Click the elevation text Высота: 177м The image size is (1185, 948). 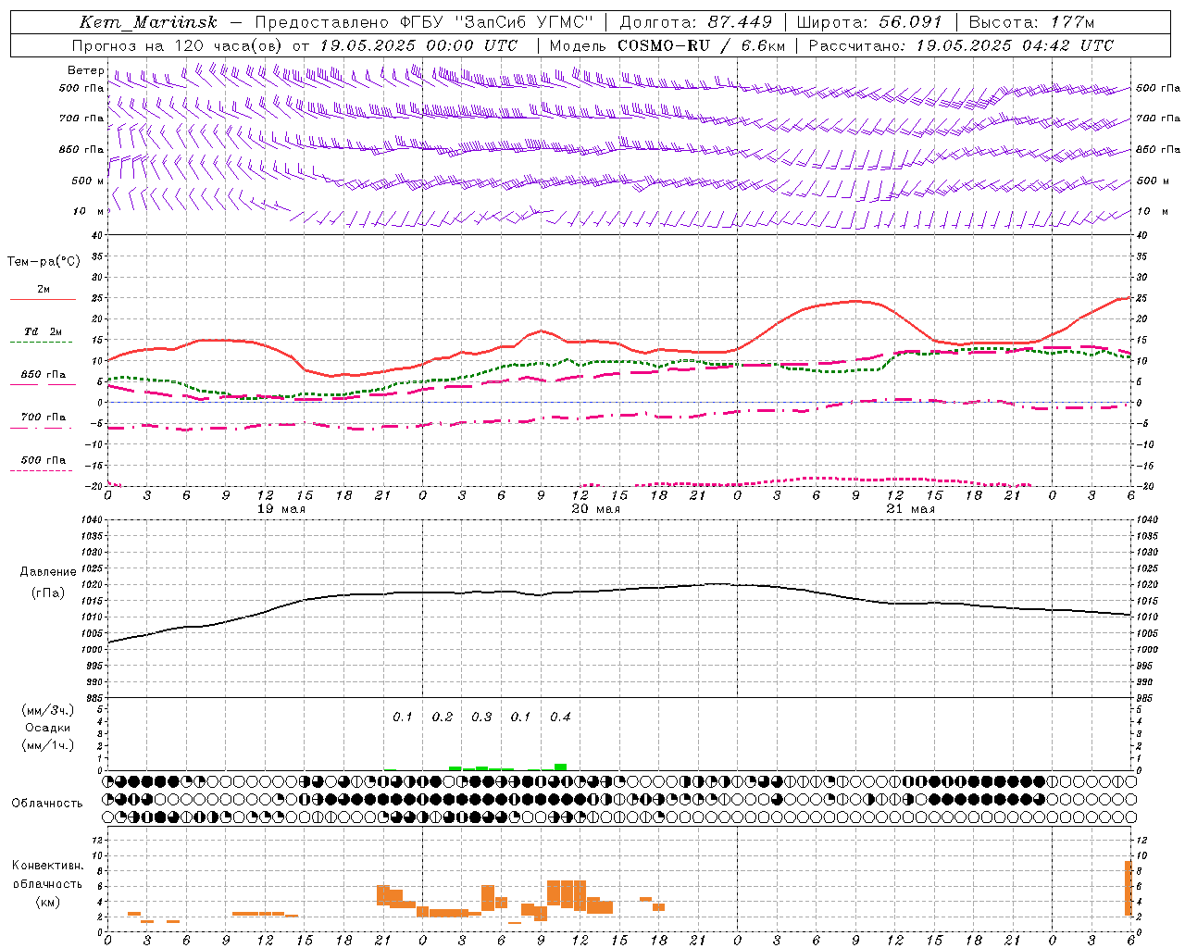tap(1031, 22)
